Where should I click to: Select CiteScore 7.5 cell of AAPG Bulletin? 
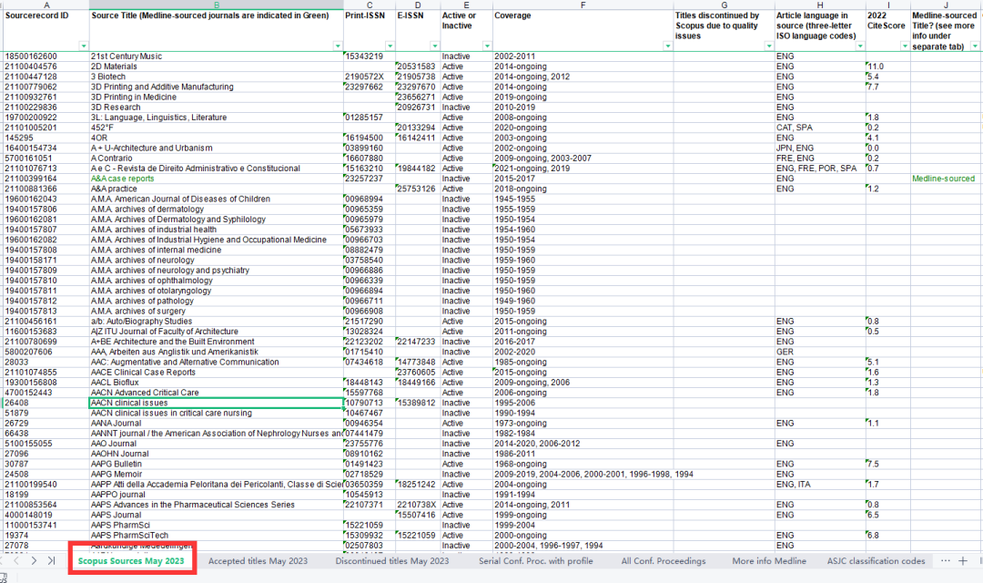coord(887,465)
